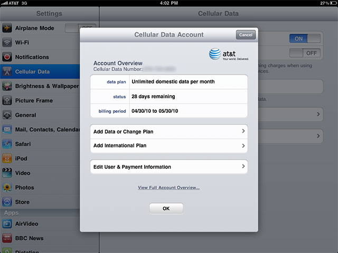Screen dimensions: 338x253
Task: Toggle Airplane Mode switch
Action: (79, 28)
